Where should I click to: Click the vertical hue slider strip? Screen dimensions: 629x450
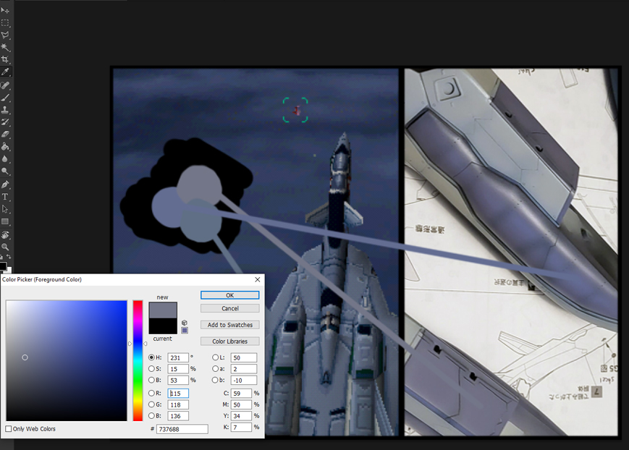[138, 360]
